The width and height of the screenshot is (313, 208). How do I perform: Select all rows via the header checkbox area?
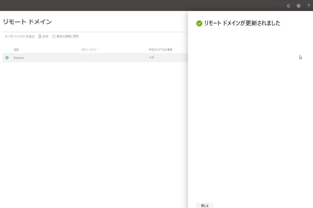click(x=7, y=49)
